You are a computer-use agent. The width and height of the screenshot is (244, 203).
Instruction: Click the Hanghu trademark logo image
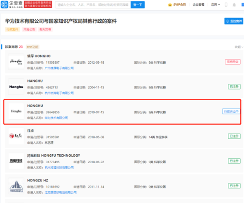pyautogui.click(x=16, y=86)
